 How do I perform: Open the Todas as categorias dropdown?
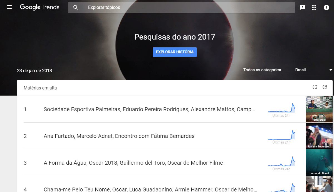point(262,70)
